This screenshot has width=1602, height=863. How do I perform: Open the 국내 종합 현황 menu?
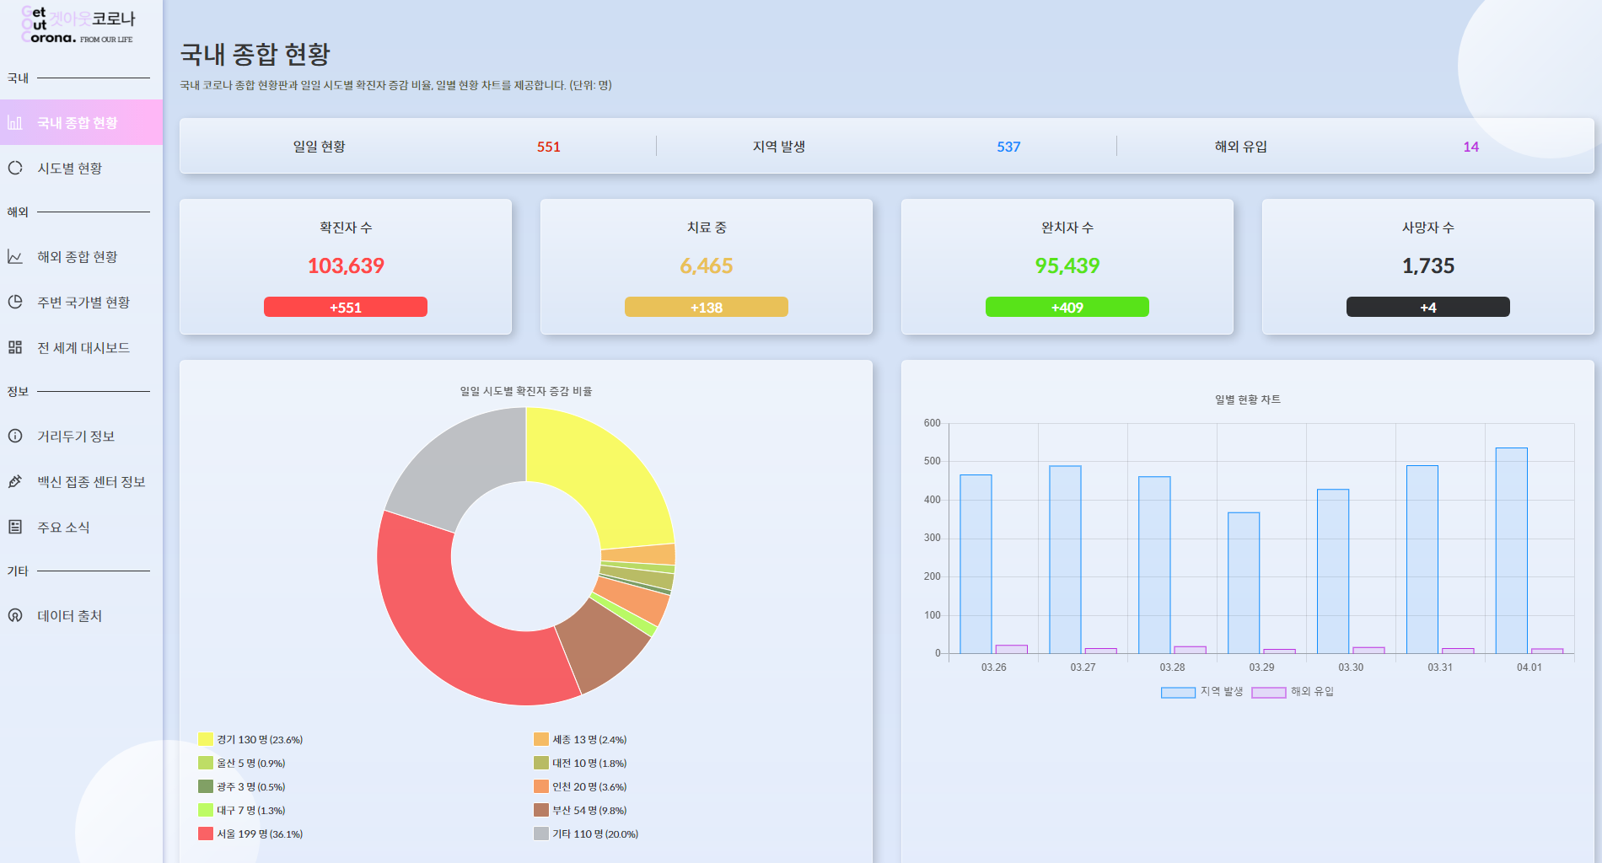(81, 122)
